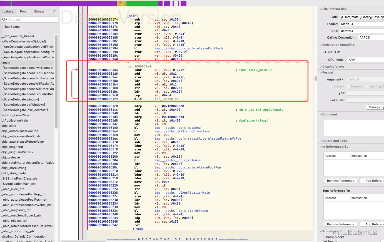Expand the Tag Scope section
This screenshot has height=242, width=384.
pos(3,27)
